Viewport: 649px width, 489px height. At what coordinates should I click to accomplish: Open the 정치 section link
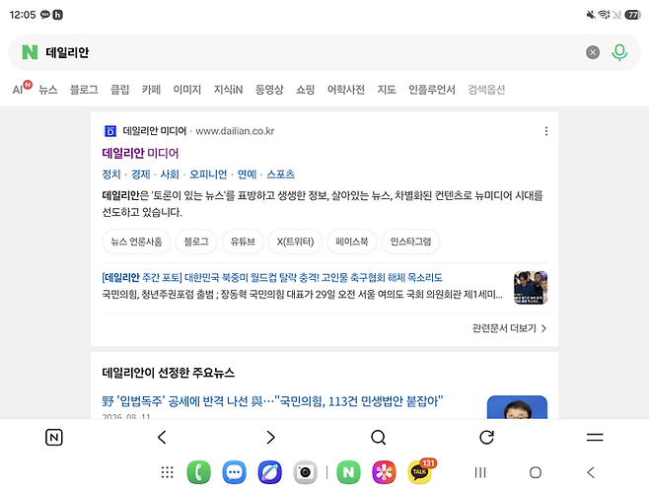coord(111,175)
